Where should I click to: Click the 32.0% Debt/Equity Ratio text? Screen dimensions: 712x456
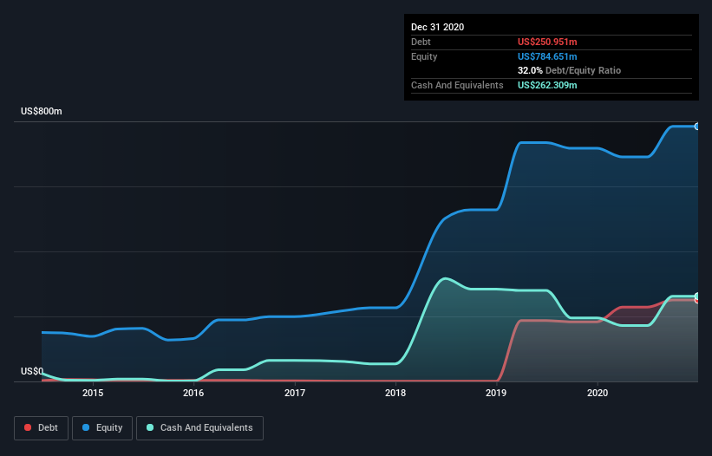(x=569, y=70)
